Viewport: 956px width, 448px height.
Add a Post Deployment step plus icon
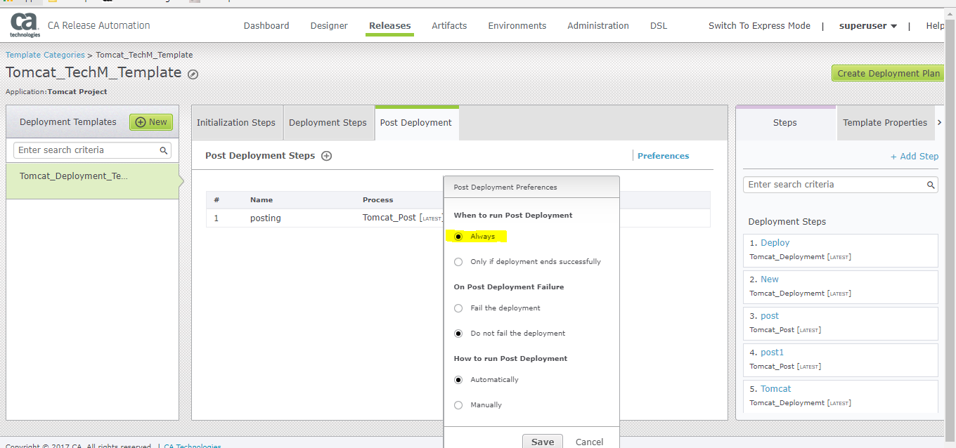coord(326,156)
